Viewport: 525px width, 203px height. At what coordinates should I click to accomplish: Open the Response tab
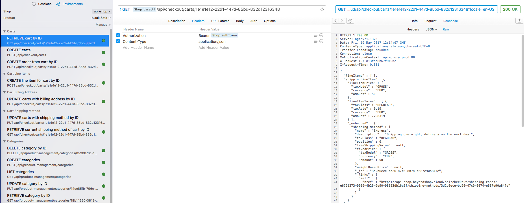(450, 21)
